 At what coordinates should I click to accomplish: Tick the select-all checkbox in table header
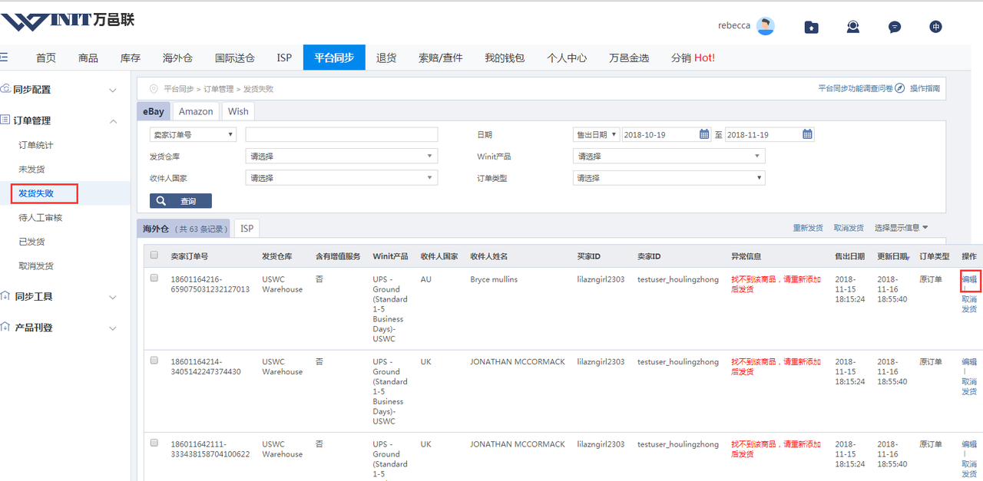coord(154,255)
